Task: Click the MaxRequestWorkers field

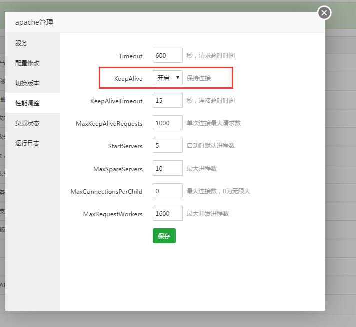Action: (x=168, y=213)
